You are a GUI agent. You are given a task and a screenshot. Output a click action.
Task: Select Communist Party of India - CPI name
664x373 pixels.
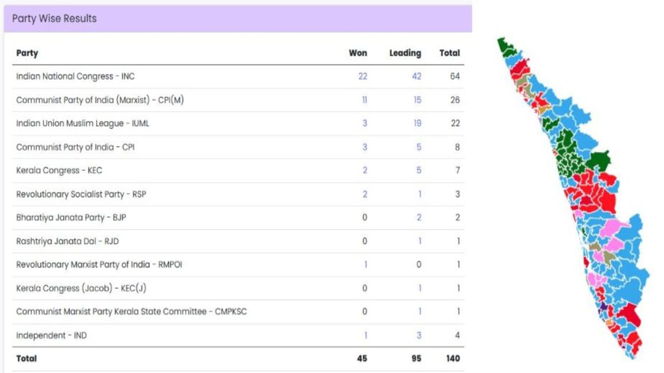75,147
